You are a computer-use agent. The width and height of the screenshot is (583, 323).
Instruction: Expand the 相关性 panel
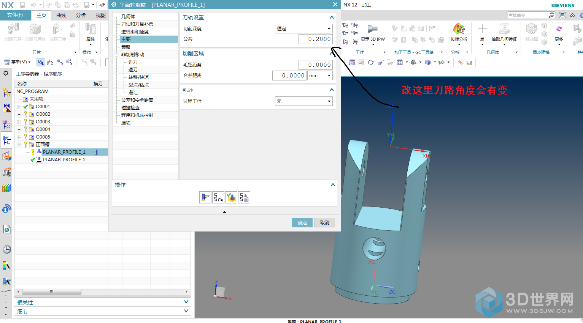186,302
